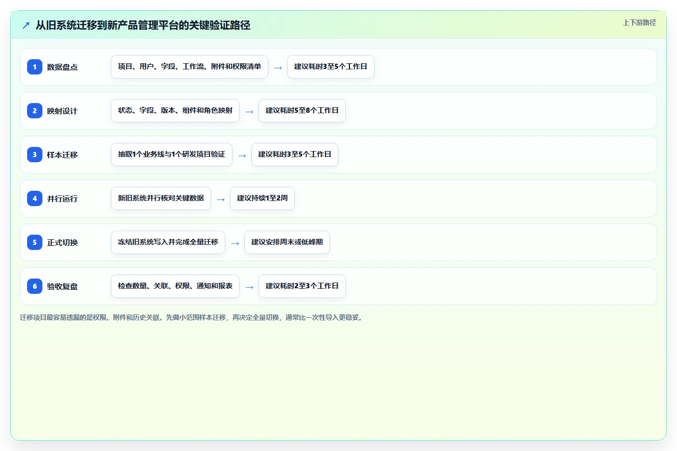Click the 上下游路径 label in the header
The height and width of the screenshot is (451, 677).
[639, 22]
